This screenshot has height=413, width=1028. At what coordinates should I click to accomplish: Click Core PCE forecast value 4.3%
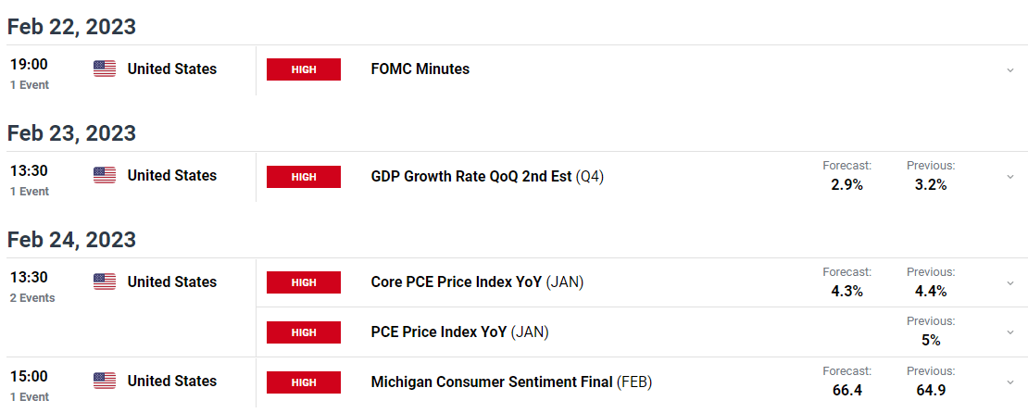click(846, 291)
